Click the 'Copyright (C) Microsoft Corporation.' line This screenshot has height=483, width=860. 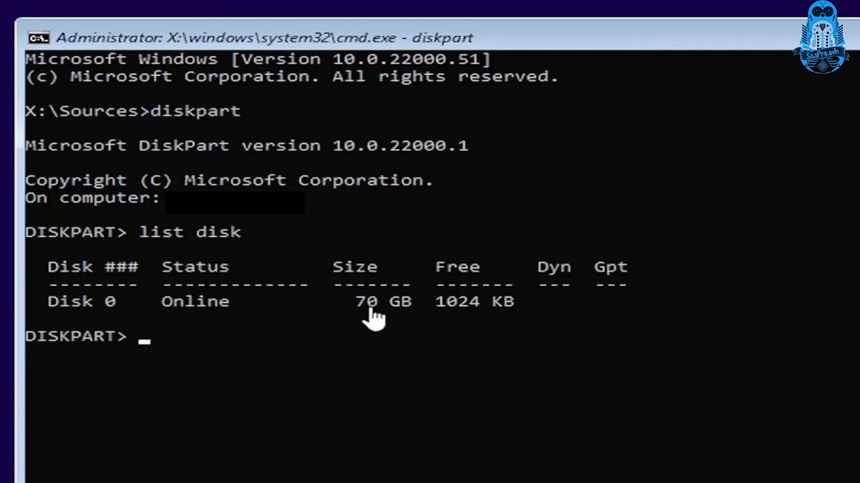pos(229,180)
